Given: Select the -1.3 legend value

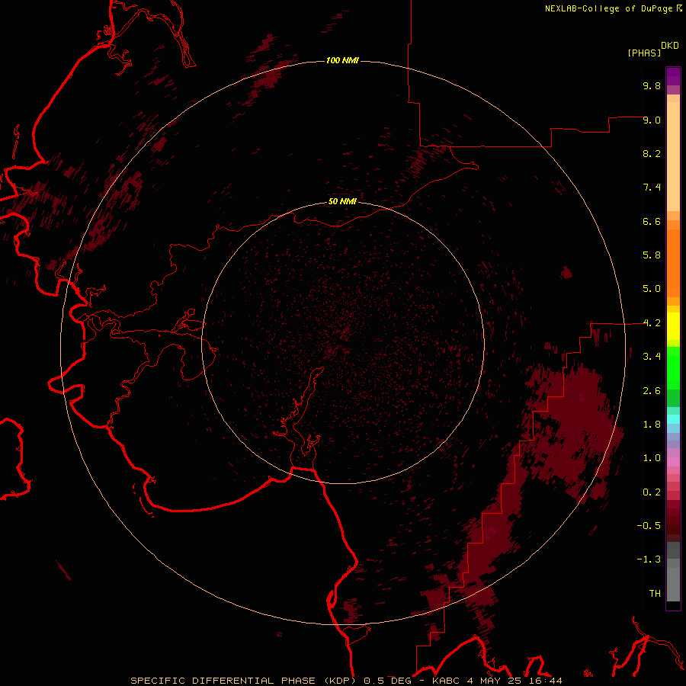Looking at the screenshot, I should point(649,559).
